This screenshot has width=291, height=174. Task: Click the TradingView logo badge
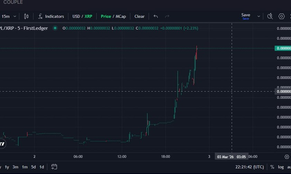pyautogui.click(x=2, y=144)
